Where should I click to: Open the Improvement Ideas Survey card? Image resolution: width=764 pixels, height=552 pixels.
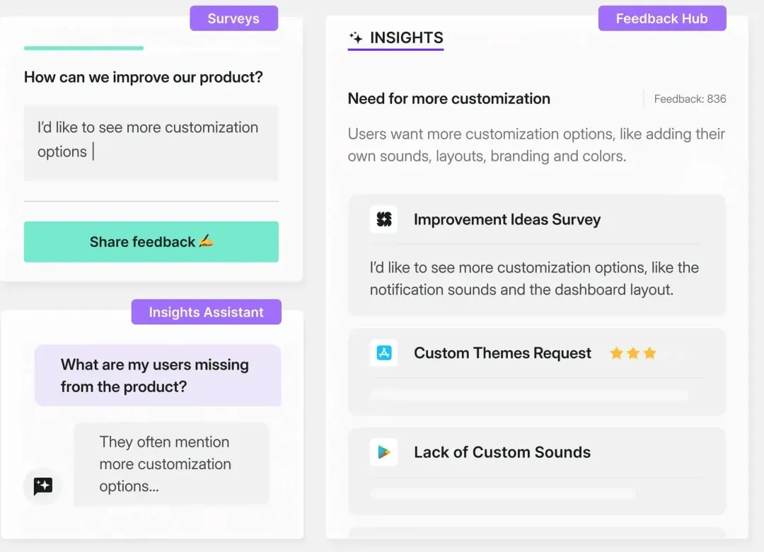click(x=537, y=255)
